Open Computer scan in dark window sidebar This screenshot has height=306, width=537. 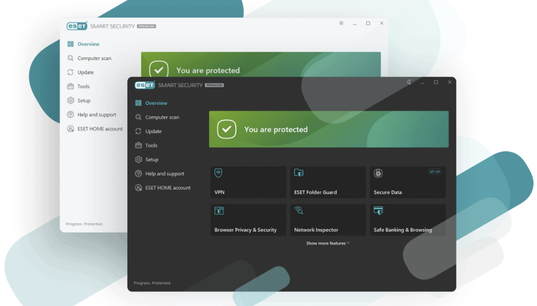coord(162,117)
